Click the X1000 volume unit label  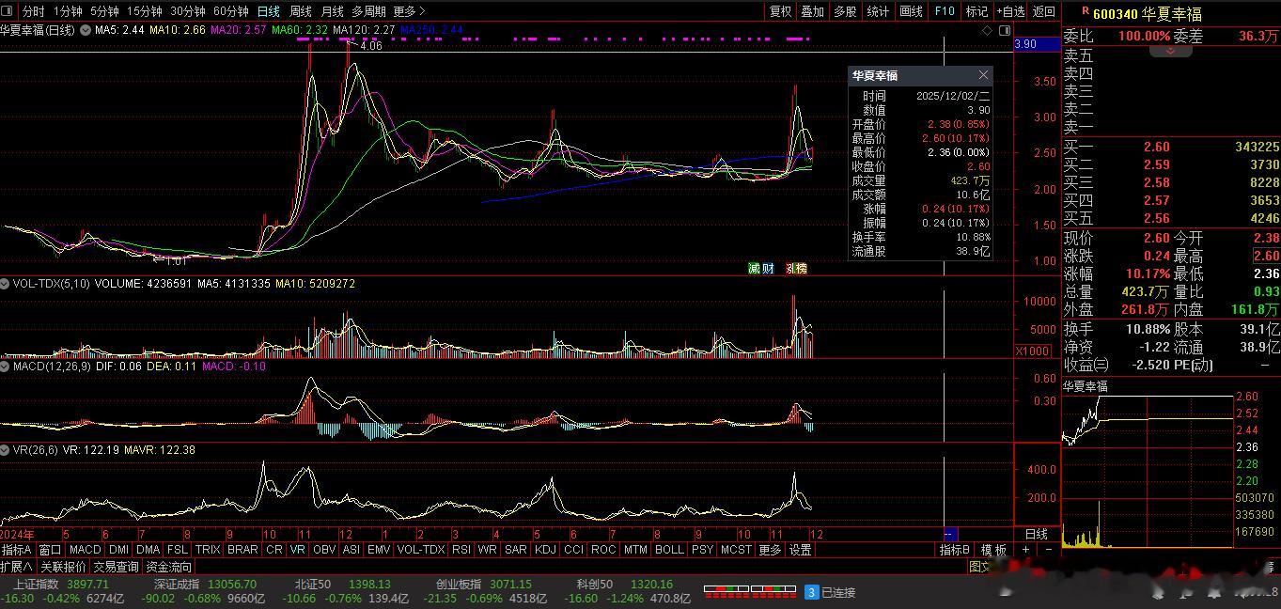1033,351
